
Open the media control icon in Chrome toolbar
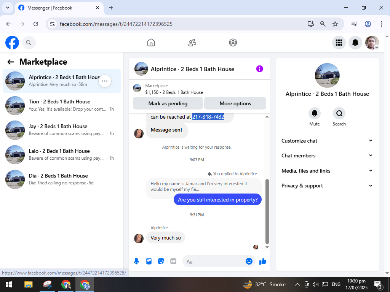click(354, 24)
